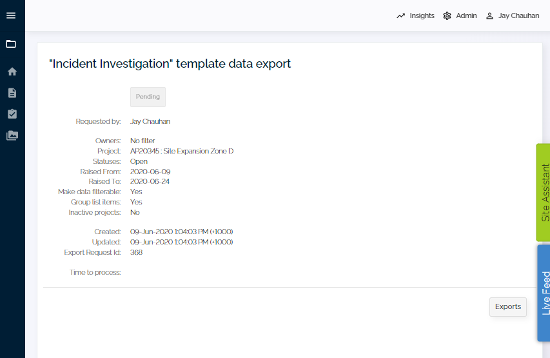Screen dimensions: 550x358
Task: Click the Admin gear icon
Action: coord(447,15)
